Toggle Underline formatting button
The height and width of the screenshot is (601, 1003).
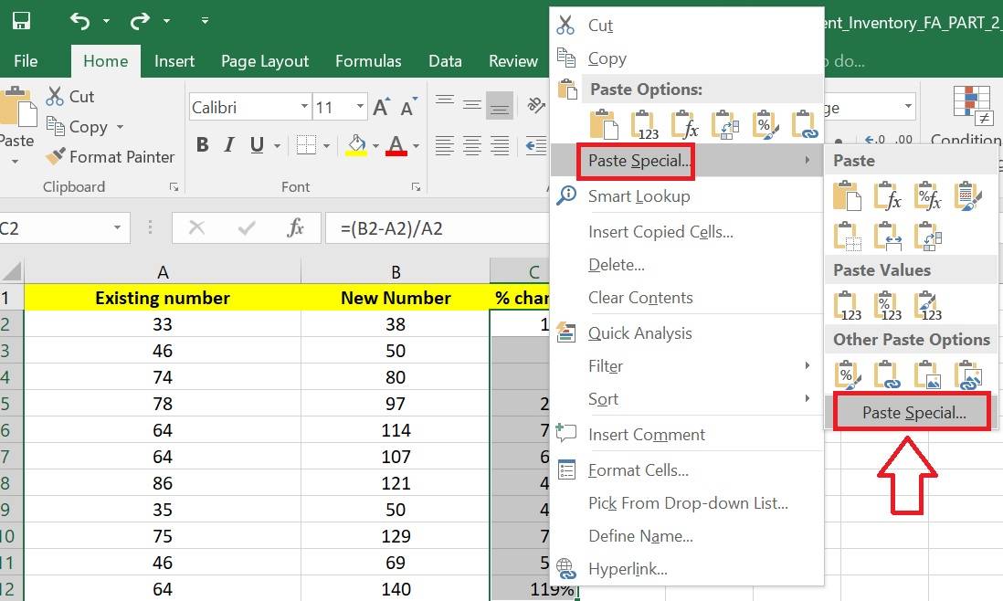[256, 145]
